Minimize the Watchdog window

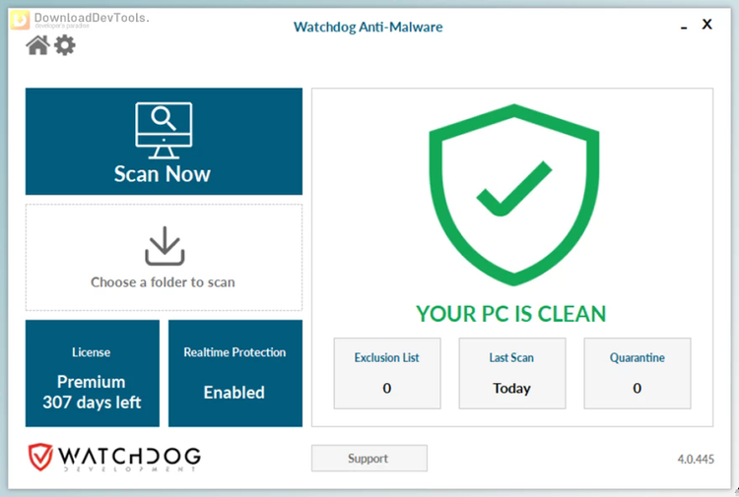click(684, 28)
